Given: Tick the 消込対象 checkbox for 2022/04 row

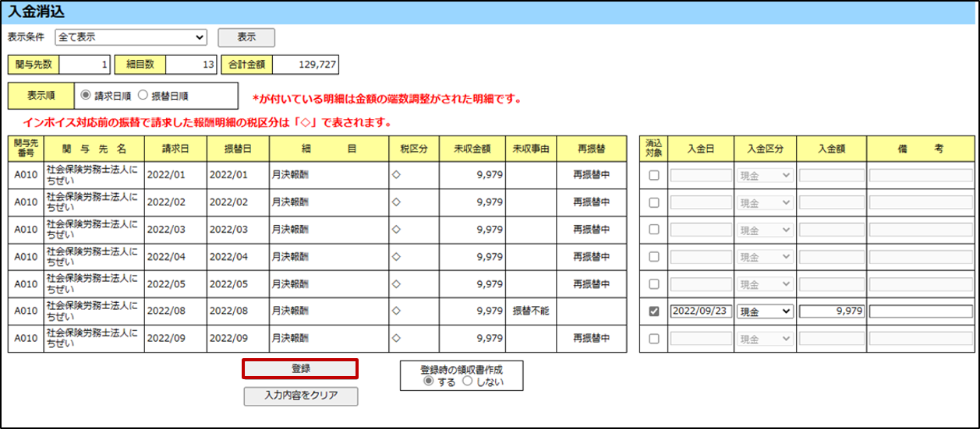Looking at the screenshot, I should 654,257.
